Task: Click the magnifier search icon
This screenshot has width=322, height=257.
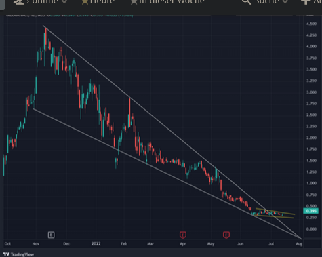Action: [x=246, y=2]
